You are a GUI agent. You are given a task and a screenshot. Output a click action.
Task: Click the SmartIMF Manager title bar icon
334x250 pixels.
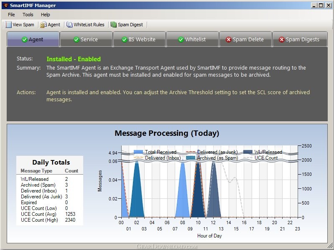coord(6,5)
